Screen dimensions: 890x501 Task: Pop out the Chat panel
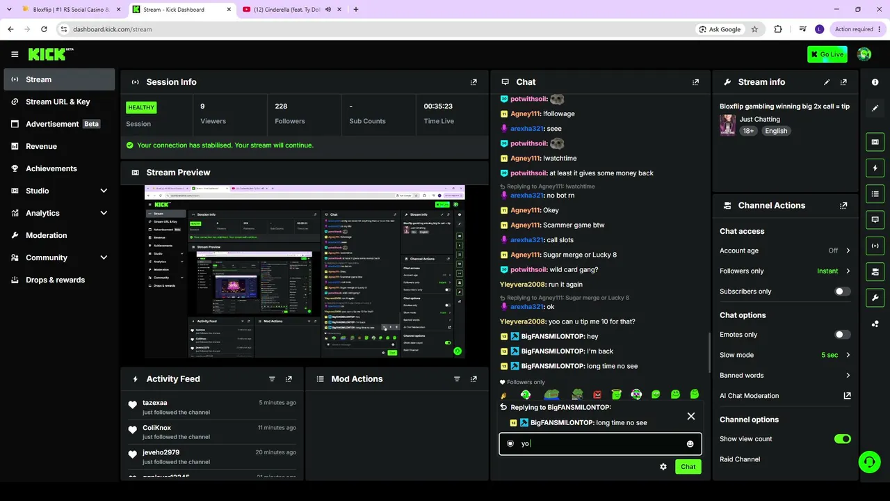click(695, 82)
